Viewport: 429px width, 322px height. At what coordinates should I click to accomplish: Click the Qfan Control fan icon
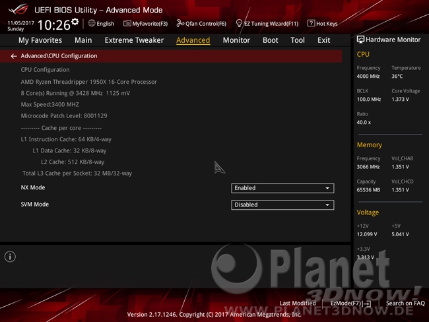(x=180, y=23)
